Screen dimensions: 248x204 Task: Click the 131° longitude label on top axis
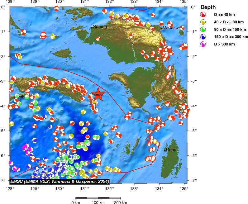[x=84, y=2]
